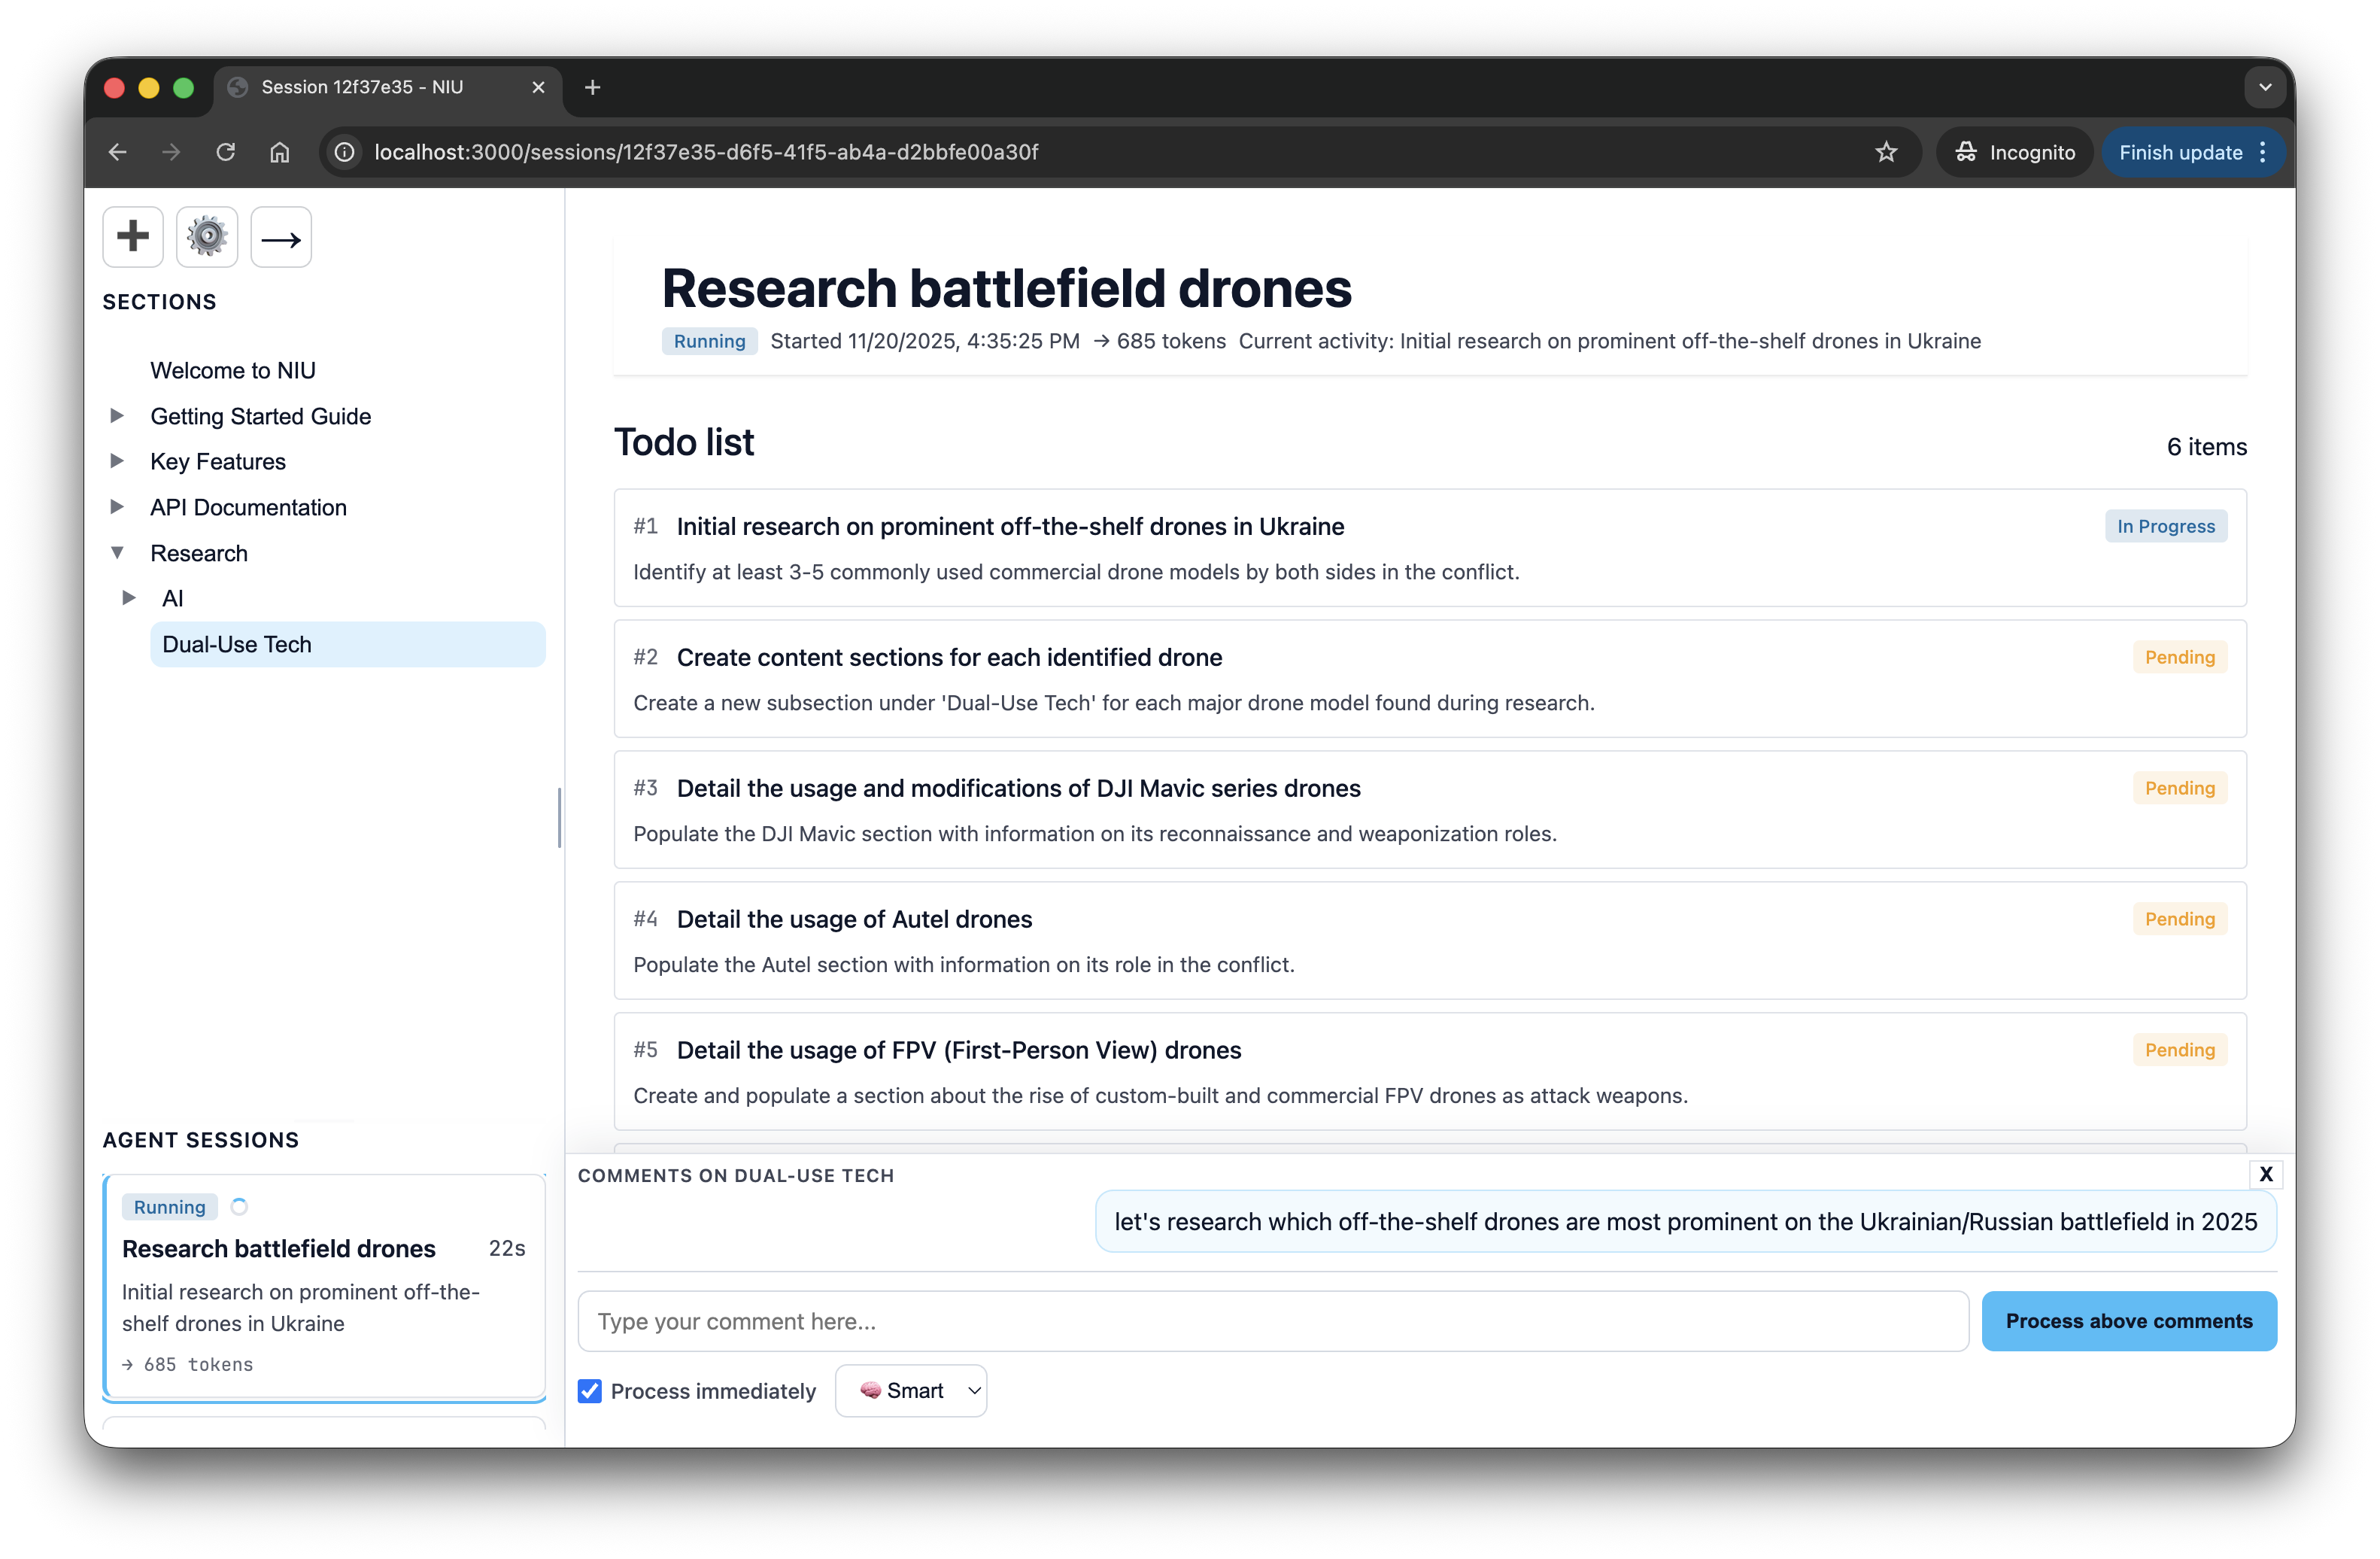Click the 6 items count
Viewport: 2380px width, 1559px height.
[x=2206, y=447]
